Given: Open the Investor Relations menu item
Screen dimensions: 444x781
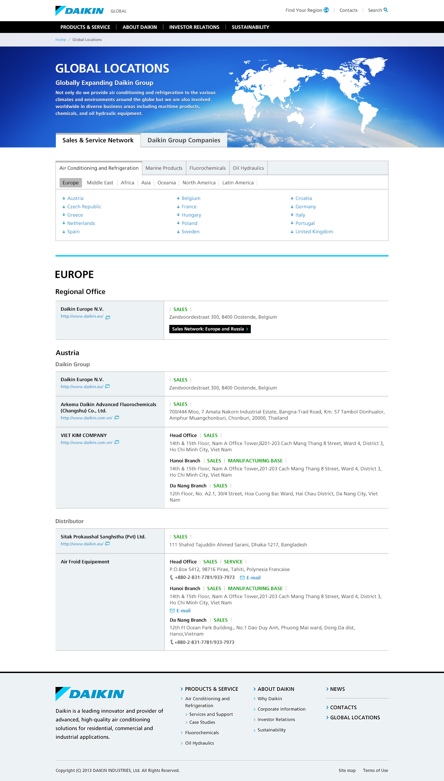Looking at the screenshot, I should pos(194,27).
